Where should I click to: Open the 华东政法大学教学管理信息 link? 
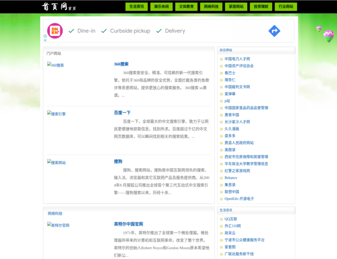click(246, 164)
